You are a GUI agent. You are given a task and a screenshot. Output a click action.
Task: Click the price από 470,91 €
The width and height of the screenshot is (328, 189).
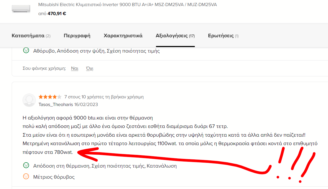pyautogui.click(x=52, y=13)
